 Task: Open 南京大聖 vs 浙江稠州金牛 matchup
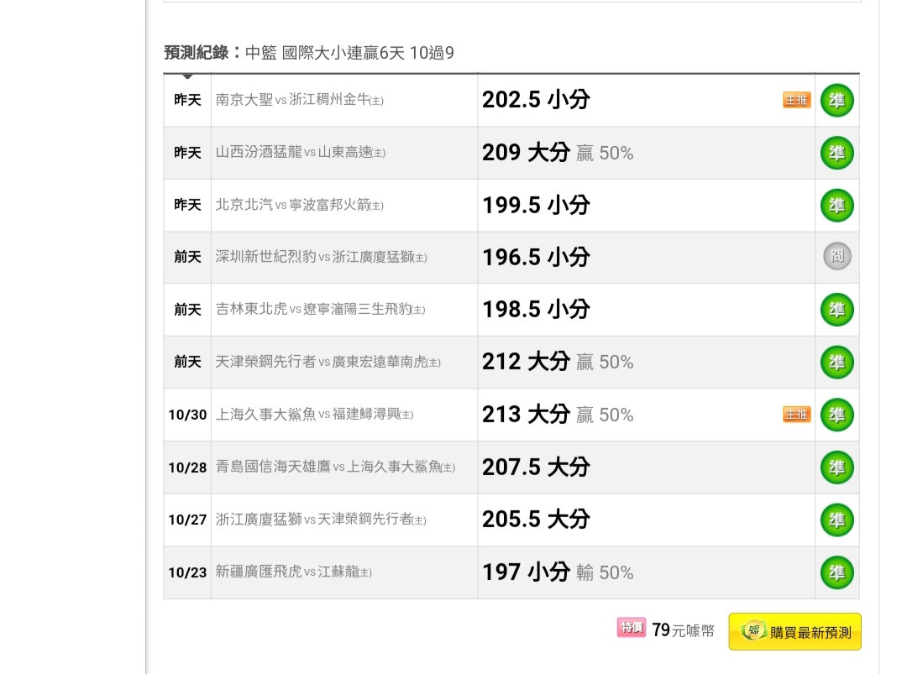coord(299,100)
